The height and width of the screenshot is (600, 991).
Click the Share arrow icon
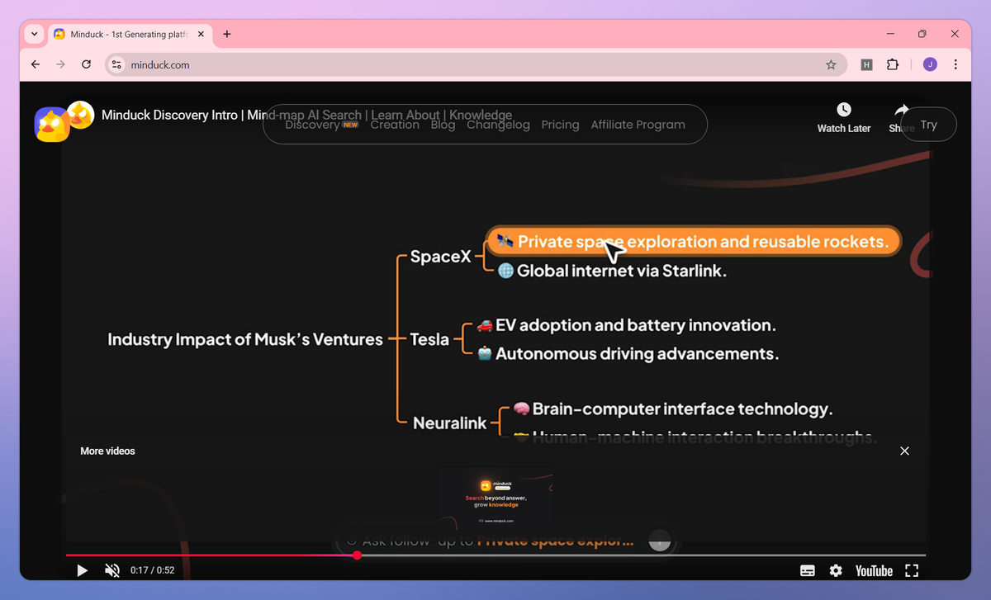(901, 110)
